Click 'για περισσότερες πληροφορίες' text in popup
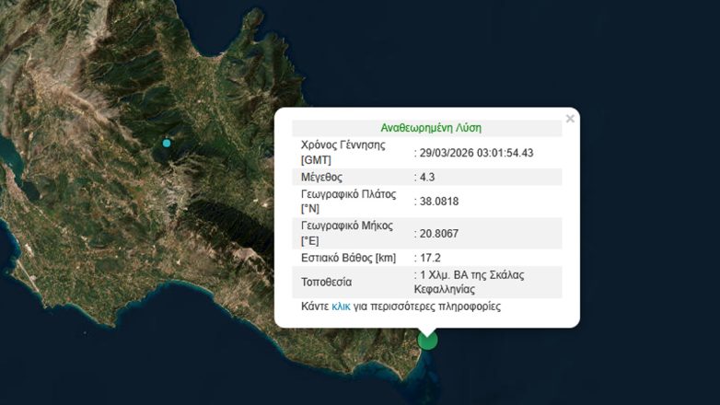The image size is (720, 405). [427, 307]
